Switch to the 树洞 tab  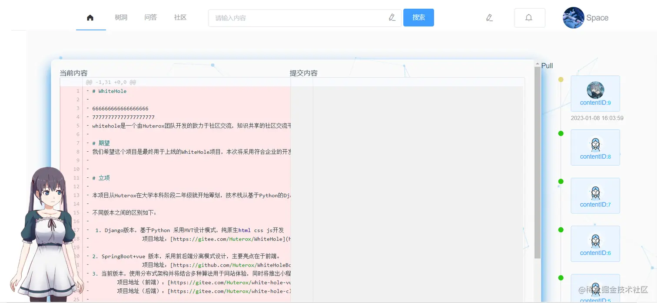click(121, 17)
